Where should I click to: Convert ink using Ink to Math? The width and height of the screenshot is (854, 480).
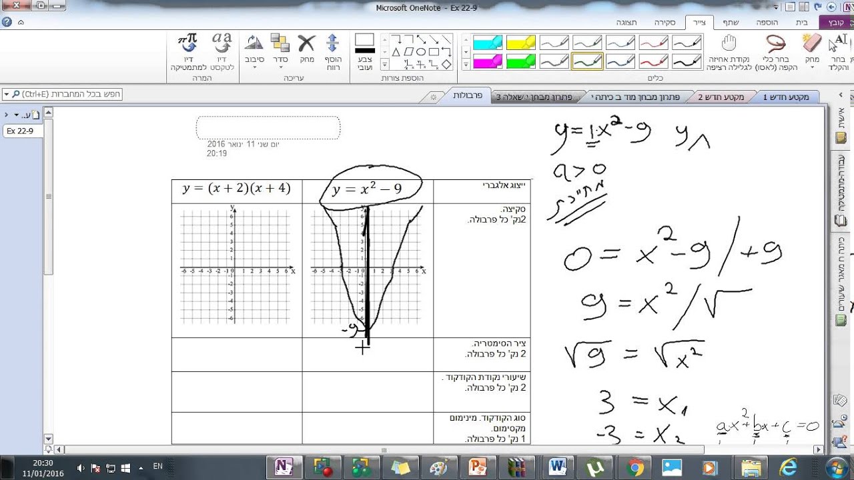tap(187, 52)
